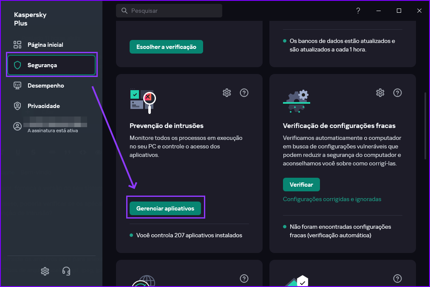This screenshot has height=287, width=430.
Task: Open the Página inicial section
Action: click(x=51, y=45)
